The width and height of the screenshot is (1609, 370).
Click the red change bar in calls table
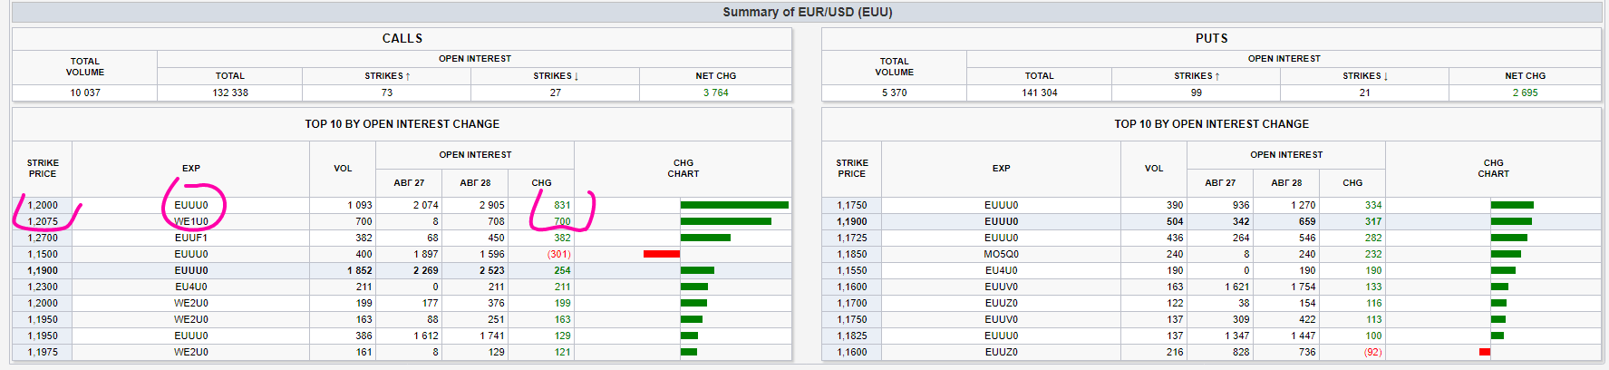click(x=662, y=254)
